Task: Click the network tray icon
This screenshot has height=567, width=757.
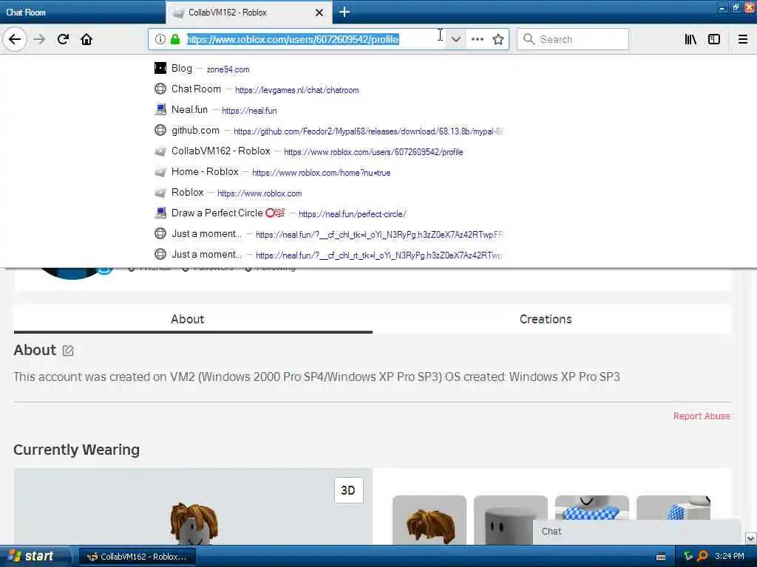Action: [688, 556]
